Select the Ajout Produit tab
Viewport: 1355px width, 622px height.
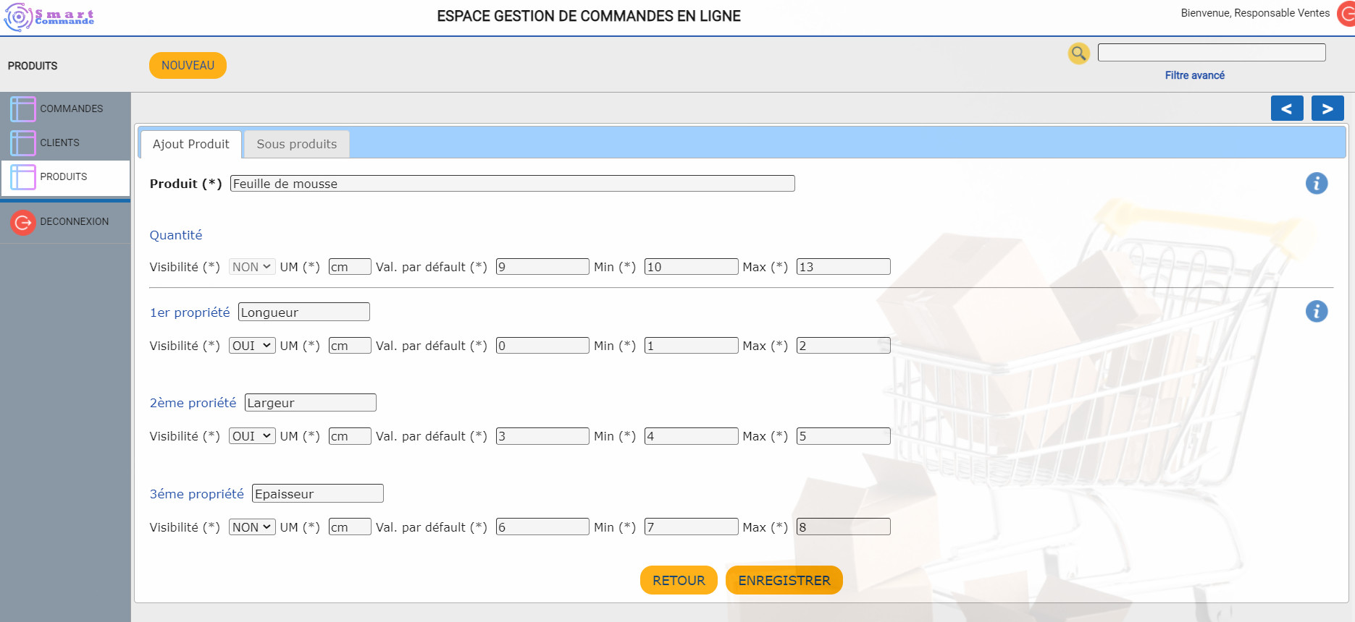point(190,144)
